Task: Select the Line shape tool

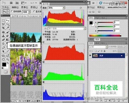Action: [8, 51]
